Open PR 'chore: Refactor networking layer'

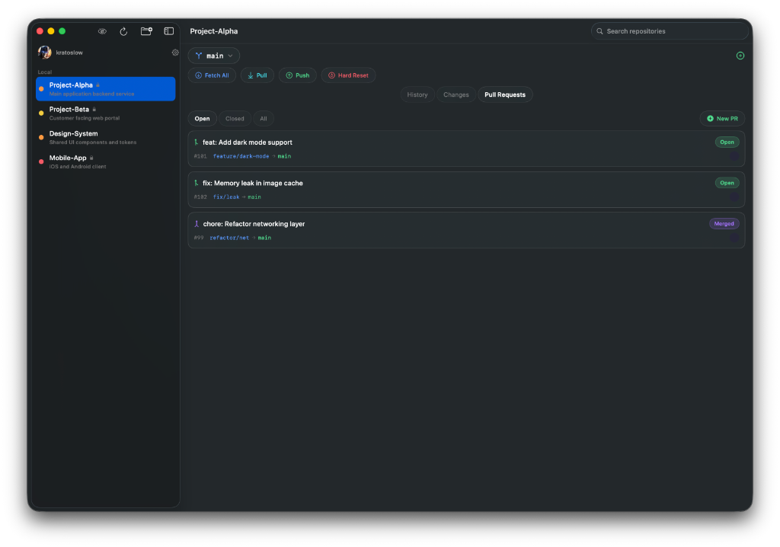(466, 230)
